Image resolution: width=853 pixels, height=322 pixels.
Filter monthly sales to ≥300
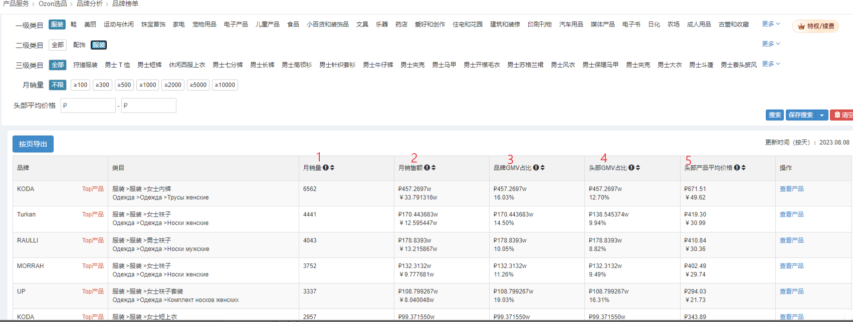pos(102,85)
